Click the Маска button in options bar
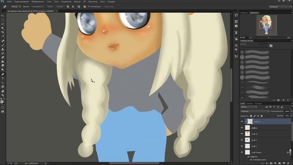This screenshot has width=293, height=165. (x=50, y=6)
